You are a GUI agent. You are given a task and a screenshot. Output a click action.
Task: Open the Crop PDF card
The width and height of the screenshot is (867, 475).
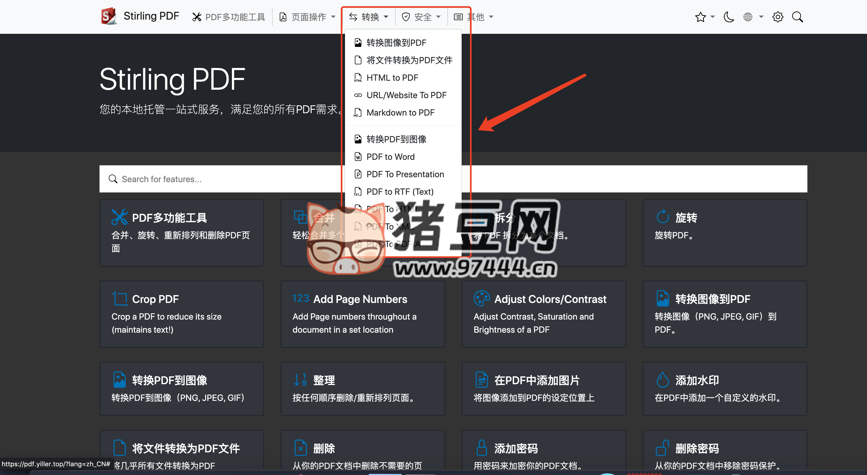tap(181, 314)
